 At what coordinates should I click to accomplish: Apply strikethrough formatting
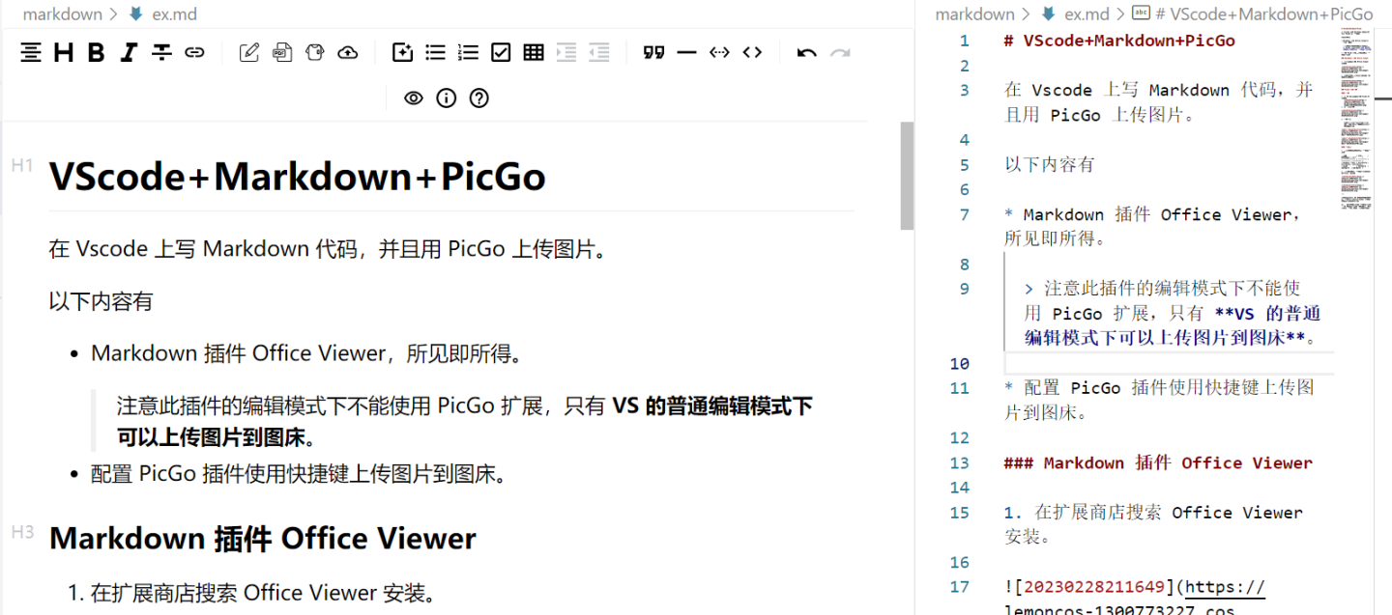pos(160,52)
